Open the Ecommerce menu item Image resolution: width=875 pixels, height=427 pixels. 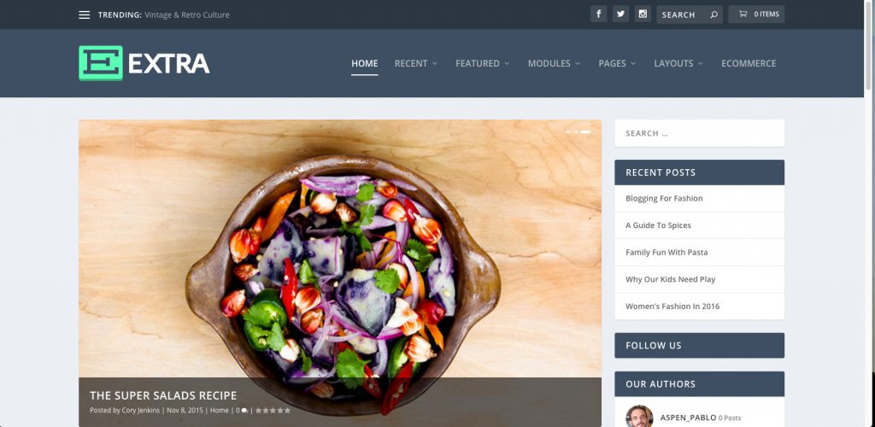click(749, 63)
